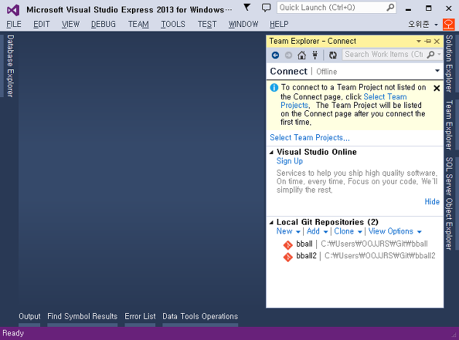The height and width of the screenshot is (340, 459).
Task: Go to Team Explorer Home page
Action: click(302, 55)
